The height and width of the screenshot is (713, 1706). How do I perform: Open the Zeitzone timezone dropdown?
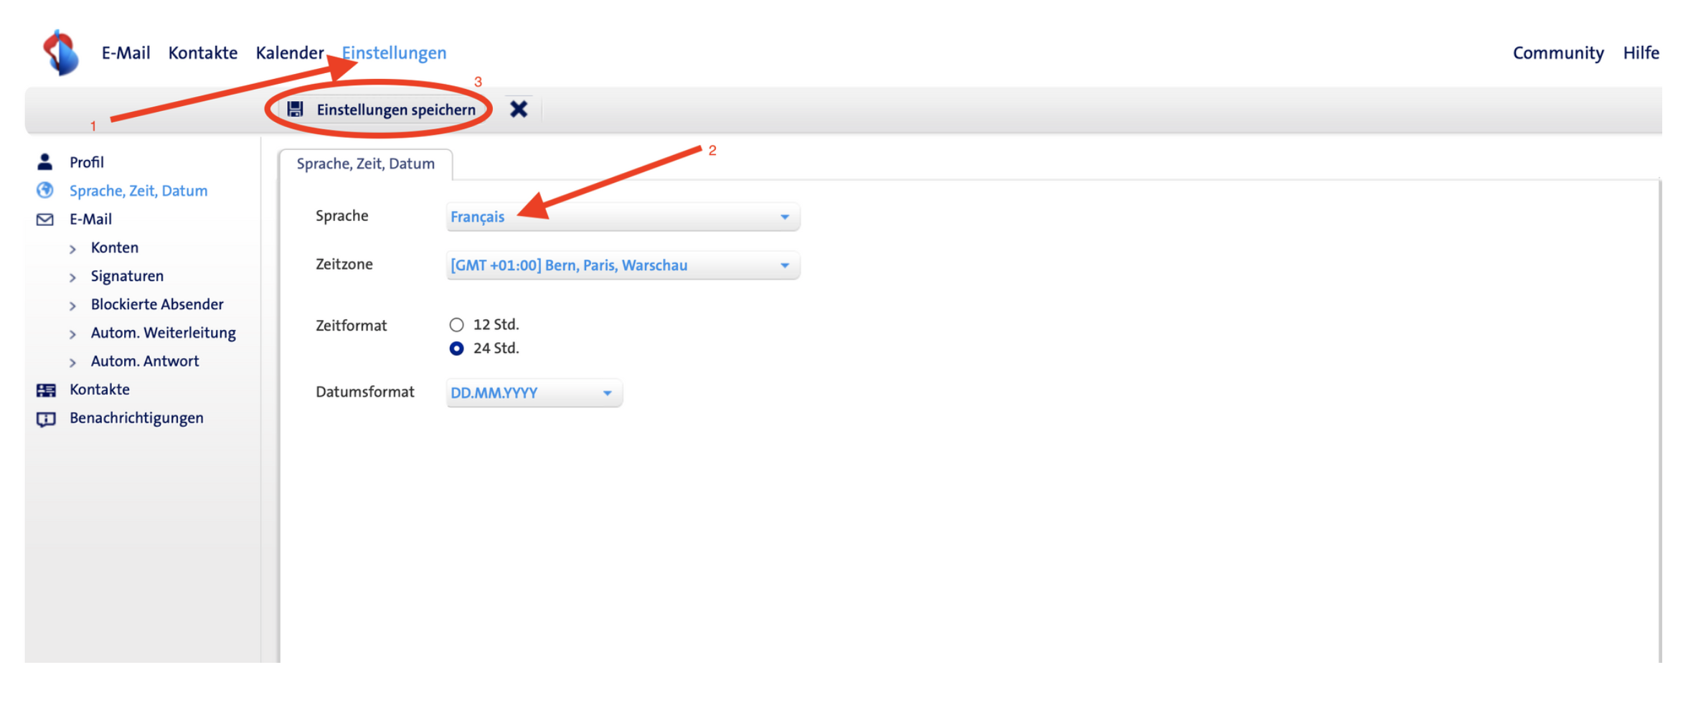point(622,265)
